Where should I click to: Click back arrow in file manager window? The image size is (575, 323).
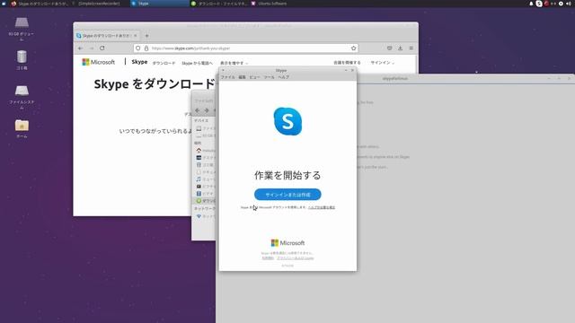pyautogui.click(x=198, y=110)
